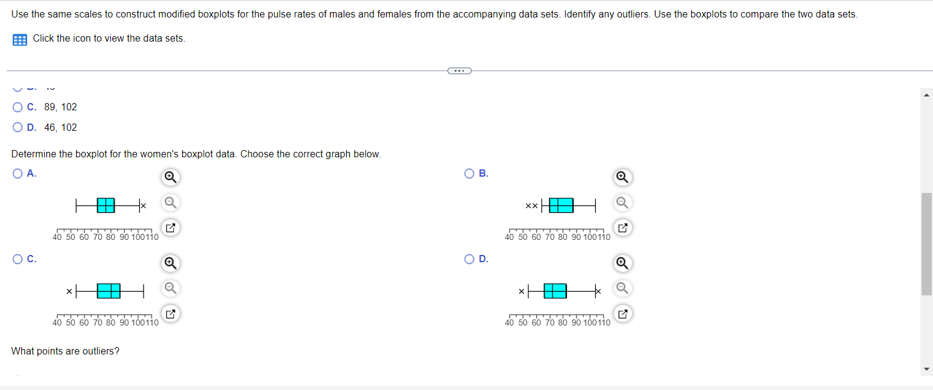Image resolution: width=933 pixels, height=390 pixels.
Task: Open answer D graph in a larger view
Action: click(622, 313)
